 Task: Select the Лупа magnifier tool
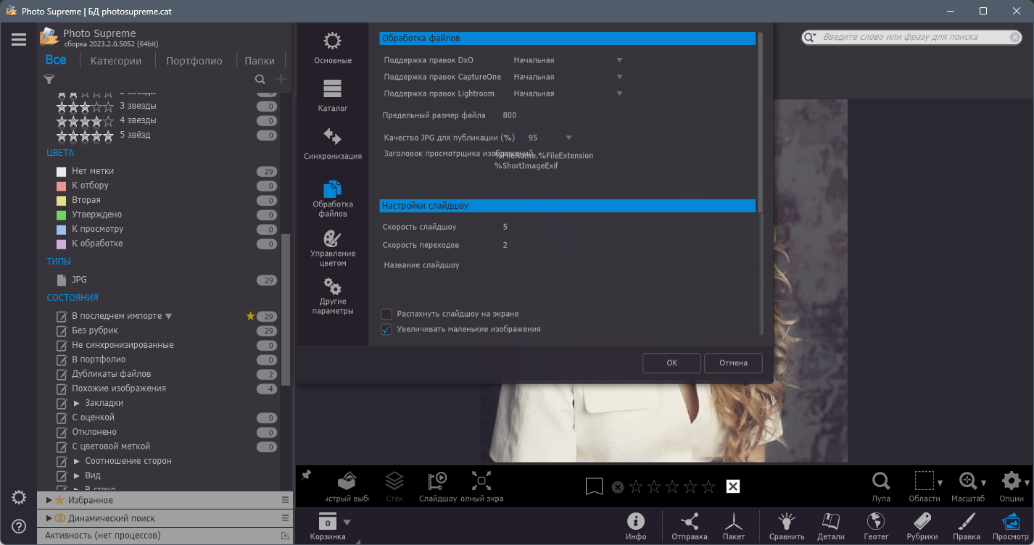(x=881, y=486)
